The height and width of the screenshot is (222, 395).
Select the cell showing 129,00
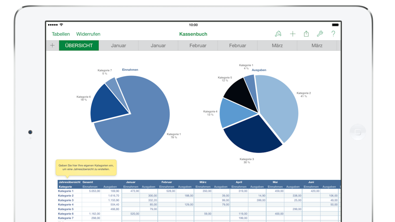pyautogui.click(x=185, y=205)
